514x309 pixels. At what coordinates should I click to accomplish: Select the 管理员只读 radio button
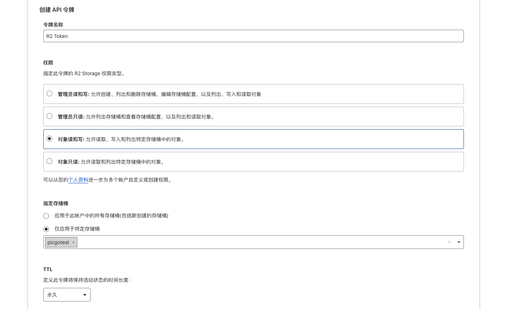[49, 116]
